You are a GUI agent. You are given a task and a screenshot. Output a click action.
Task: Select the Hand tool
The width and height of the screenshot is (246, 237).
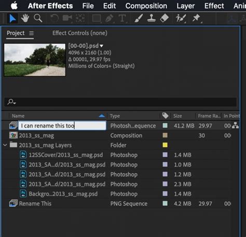tap(25, 18)
